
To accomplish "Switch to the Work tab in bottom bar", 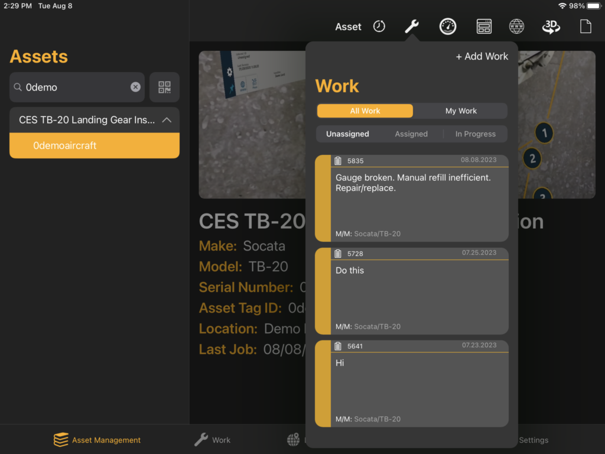I will click(212, 440).
